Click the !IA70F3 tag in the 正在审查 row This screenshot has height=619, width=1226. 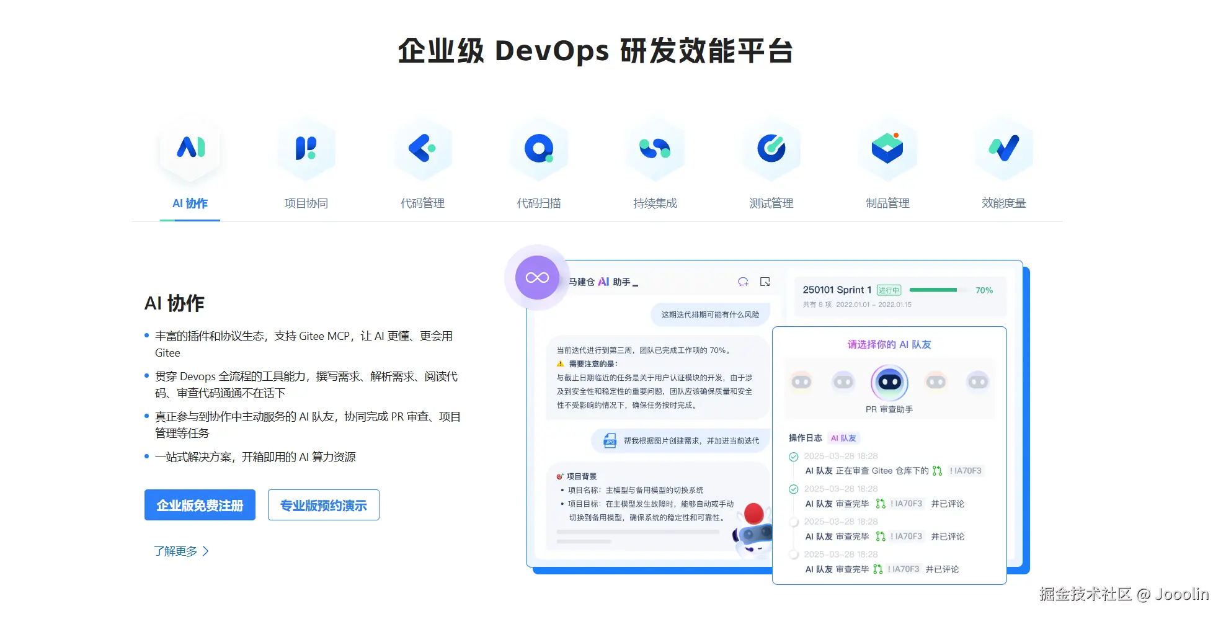point(966,471)
